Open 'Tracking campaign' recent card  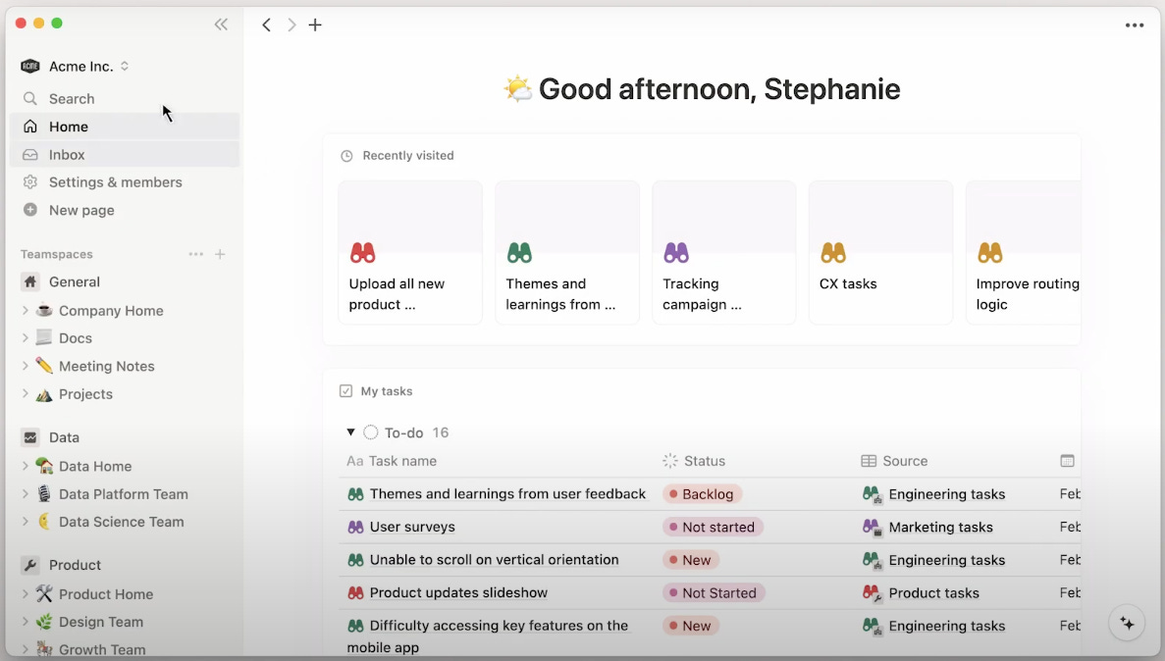coord(723,252)
